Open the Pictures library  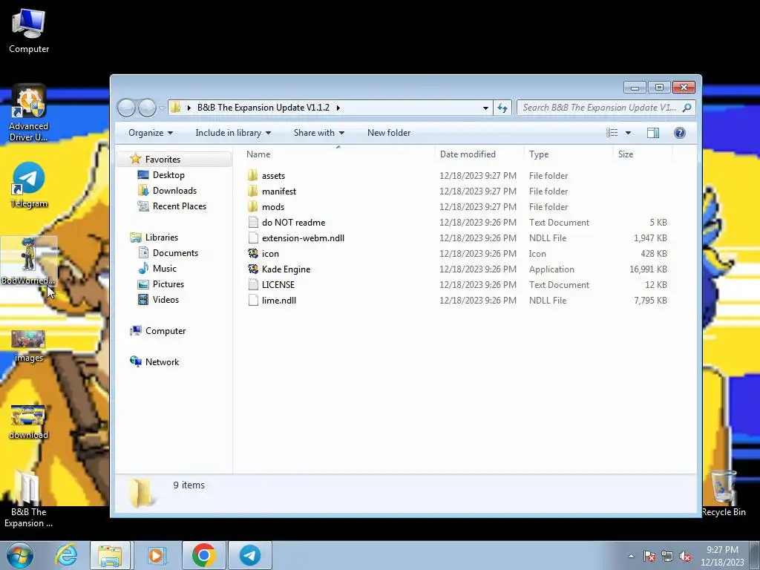(x=168, y=284)
